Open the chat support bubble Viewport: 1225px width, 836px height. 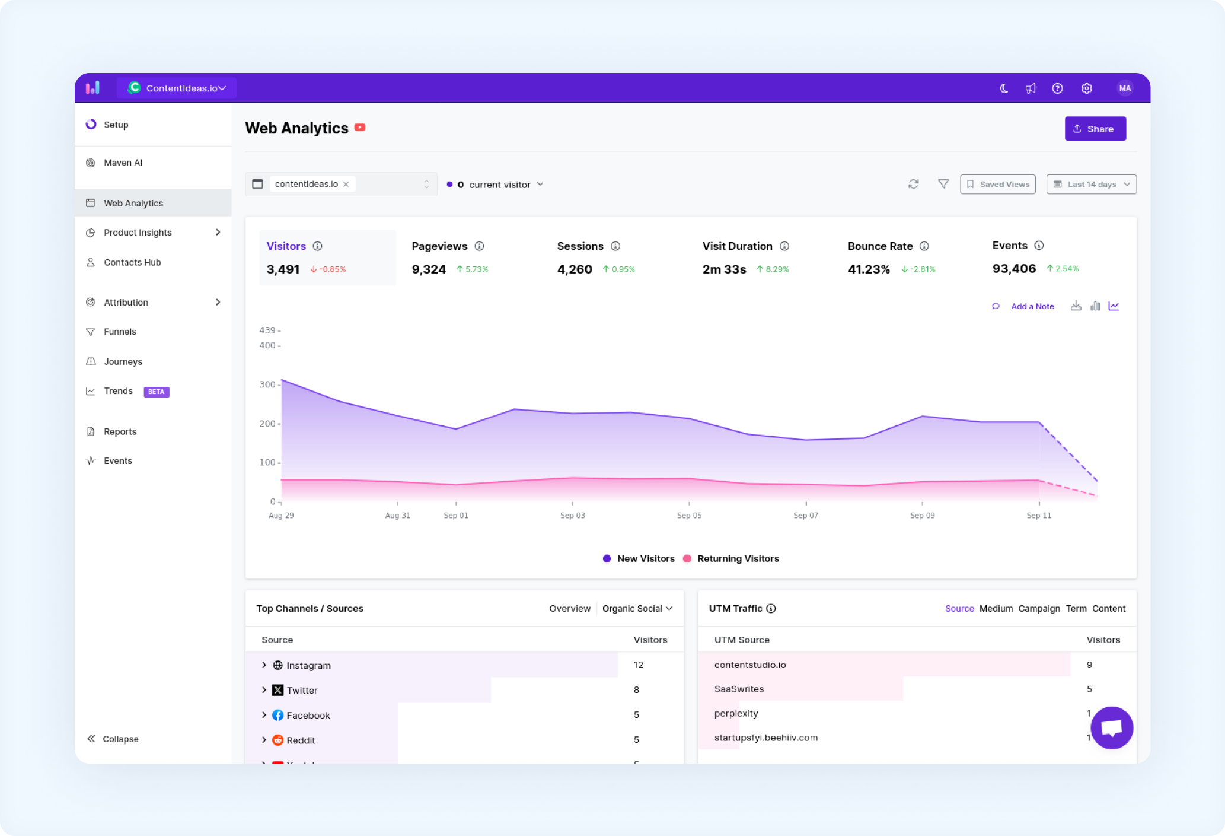[x=1112, y=727]
